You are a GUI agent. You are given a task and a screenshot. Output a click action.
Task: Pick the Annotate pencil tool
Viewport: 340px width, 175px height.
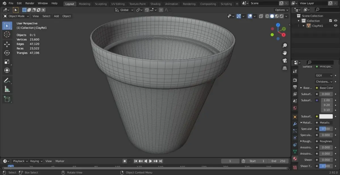point(7,81)
